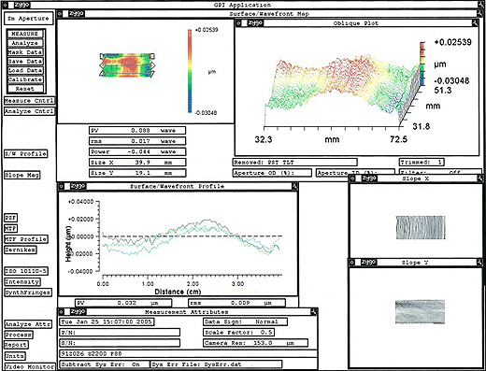
Task: Toggle the Filter Off setting
Action: (x=440, y=172)
